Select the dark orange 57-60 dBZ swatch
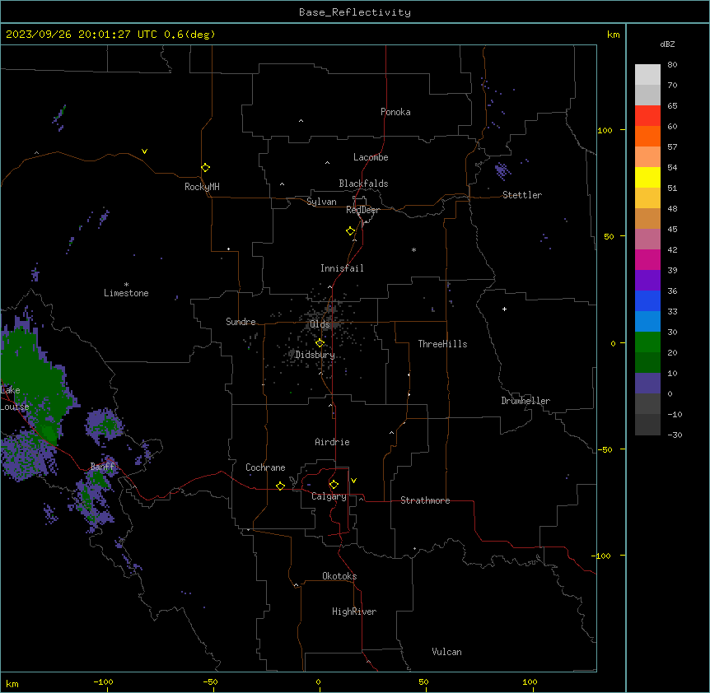710x693 pixels. point(647,136)
